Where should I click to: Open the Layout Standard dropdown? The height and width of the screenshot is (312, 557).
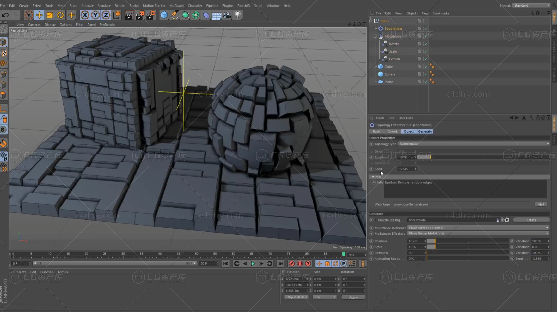point(531,5)
